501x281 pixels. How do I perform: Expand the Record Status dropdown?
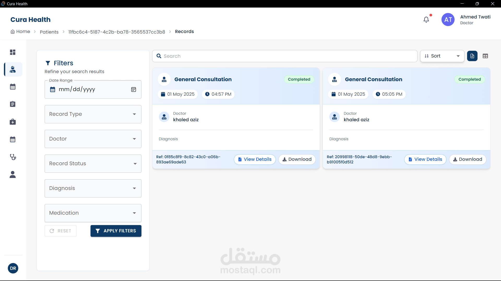(93, 164)
